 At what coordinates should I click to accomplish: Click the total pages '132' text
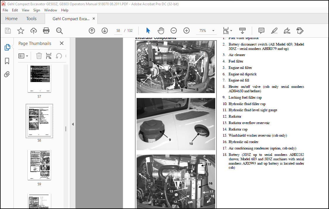[130, 31]
